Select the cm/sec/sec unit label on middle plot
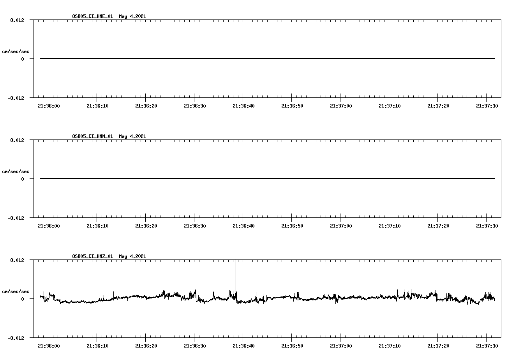Screen dimensions: 529x360 (x=16, y=171)
